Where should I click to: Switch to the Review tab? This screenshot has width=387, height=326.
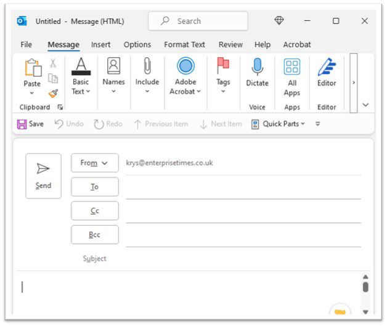pyautogui.click(x=230, y=44)
